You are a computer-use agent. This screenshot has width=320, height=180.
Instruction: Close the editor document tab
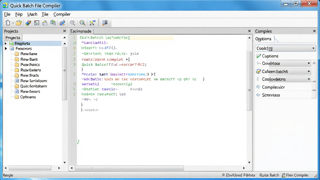[249, 31]
